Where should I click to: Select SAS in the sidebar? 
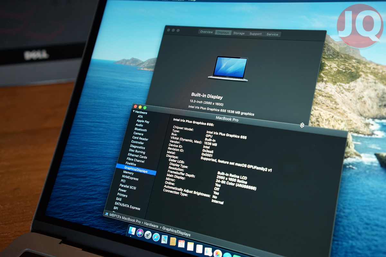point(119,199)
